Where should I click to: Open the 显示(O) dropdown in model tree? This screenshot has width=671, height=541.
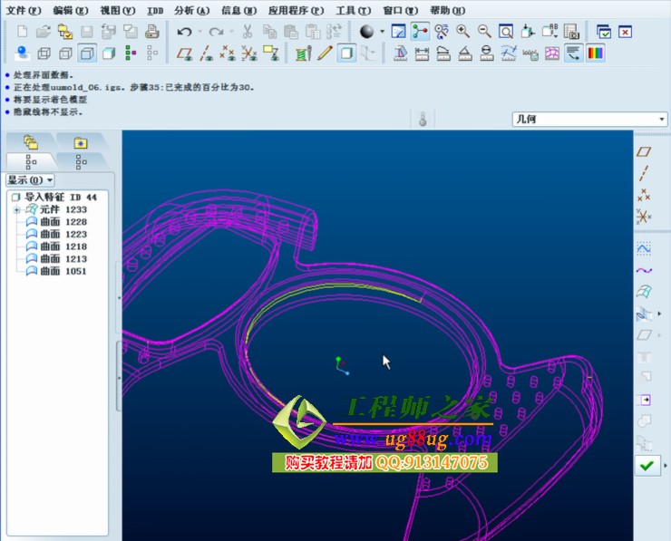30,179
